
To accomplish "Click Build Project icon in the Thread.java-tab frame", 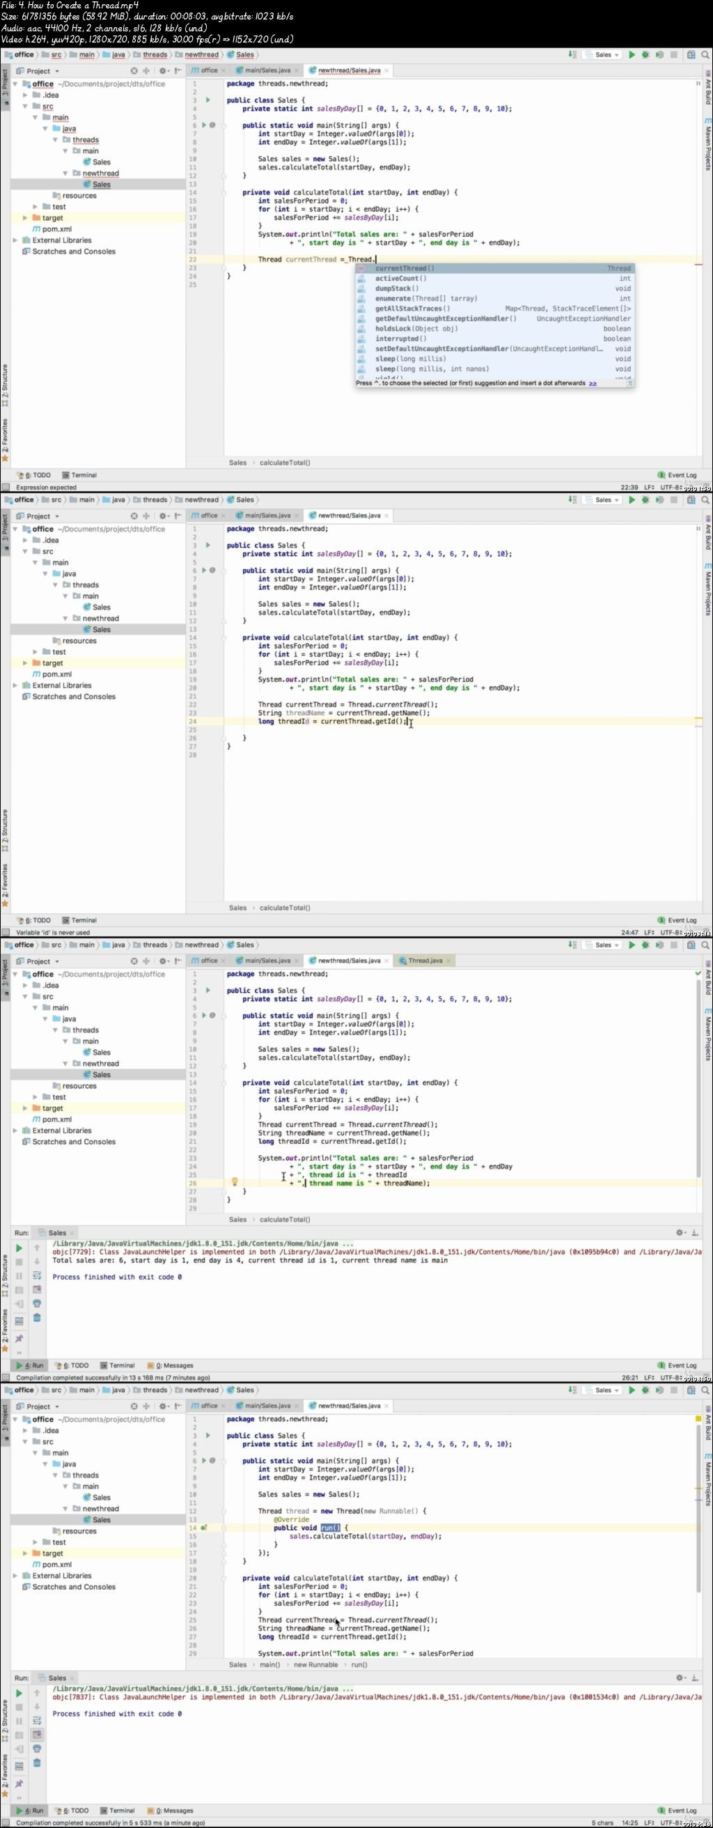I will pos(572,945).
